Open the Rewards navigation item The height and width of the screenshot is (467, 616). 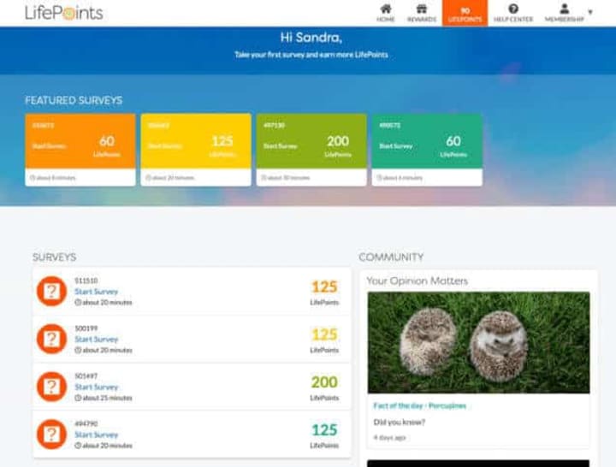tap(422, 13)
